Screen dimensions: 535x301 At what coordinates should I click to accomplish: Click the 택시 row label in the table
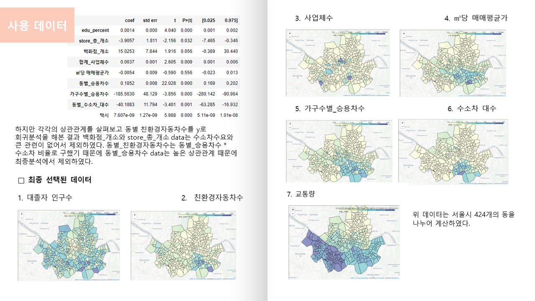104,115
